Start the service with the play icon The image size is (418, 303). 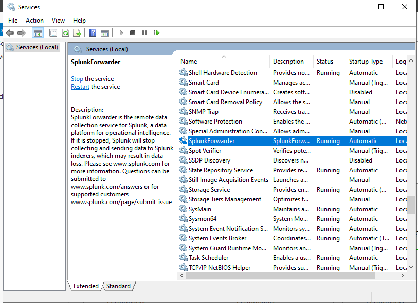pyautogui.click(x=121, y=33)
